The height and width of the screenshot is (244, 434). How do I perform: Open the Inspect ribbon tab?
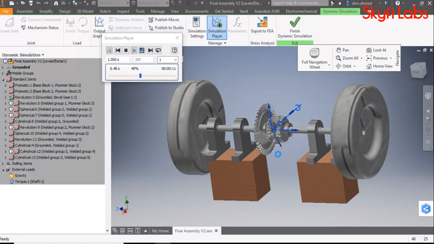(123, 11)
